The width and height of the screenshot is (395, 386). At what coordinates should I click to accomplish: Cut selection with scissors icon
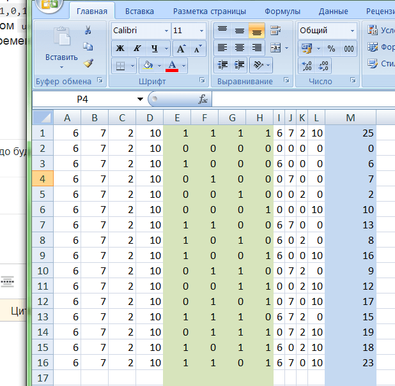(x=88, y=30)
